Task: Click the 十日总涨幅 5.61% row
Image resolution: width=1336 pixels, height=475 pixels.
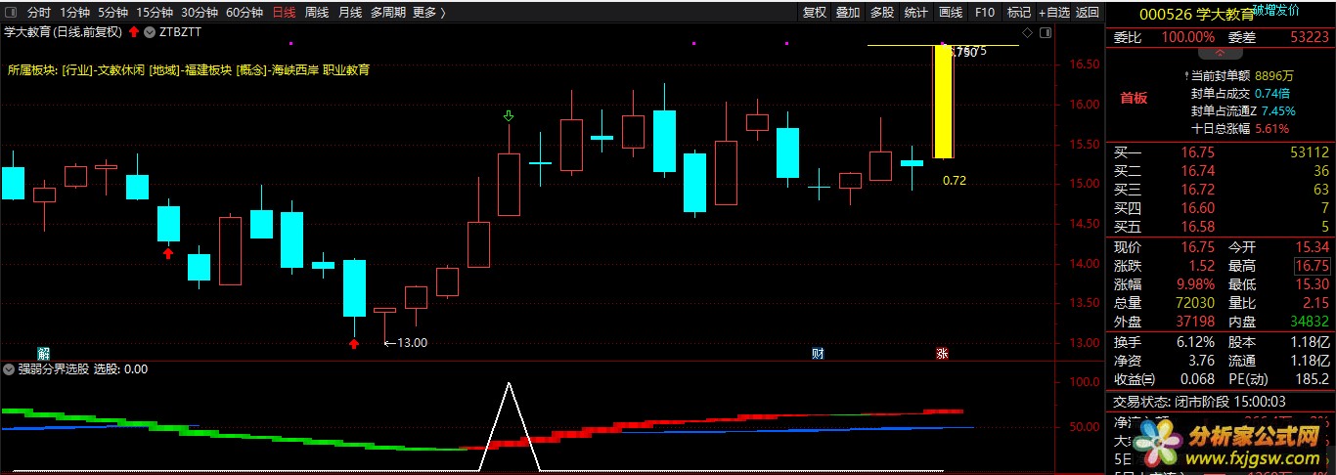Action: click(x=1240, y=128)
